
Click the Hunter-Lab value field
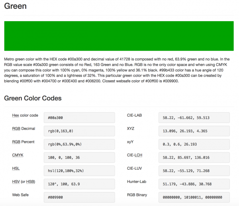click(194, 184)
